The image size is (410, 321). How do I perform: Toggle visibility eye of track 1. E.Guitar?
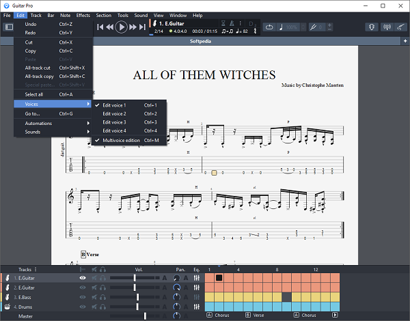[x=83, y=278]
